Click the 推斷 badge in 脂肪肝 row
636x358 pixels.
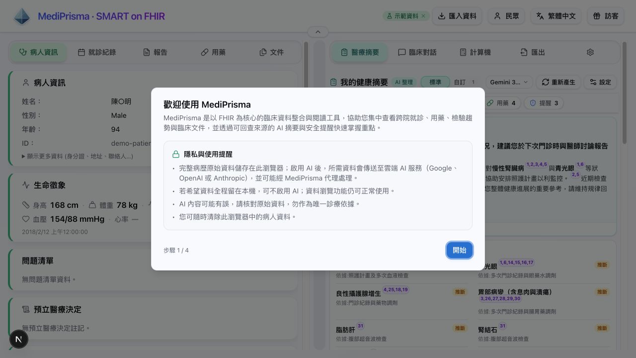click(x=460, y=328)
